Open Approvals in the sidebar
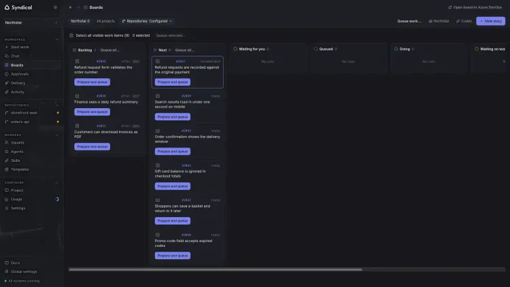This screenshot has height=287, width=510. [31, 74]
